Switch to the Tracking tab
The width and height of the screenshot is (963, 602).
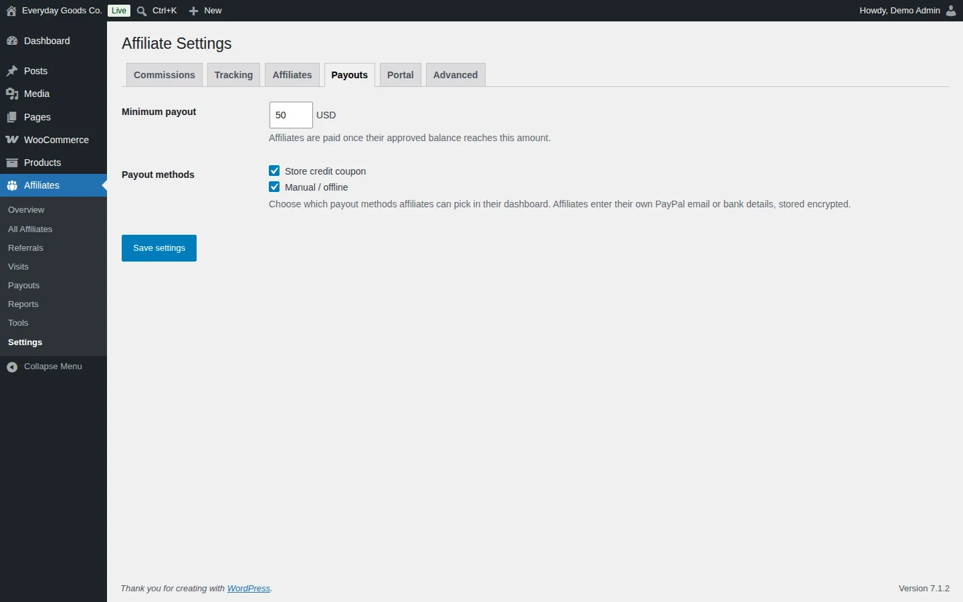[233, 75]
